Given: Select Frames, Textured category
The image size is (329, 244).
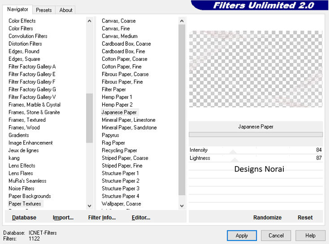Looking at the screenshot, I should click(27, 120).
